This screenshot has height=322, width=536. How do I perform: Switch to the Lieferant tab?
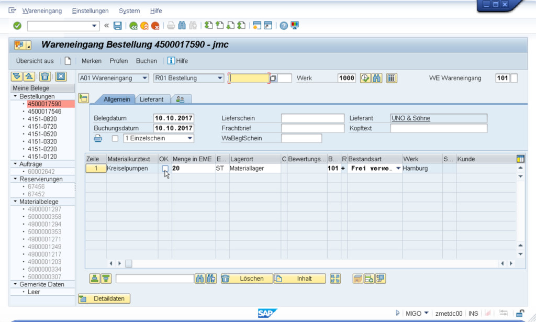[x=151, y=99]
